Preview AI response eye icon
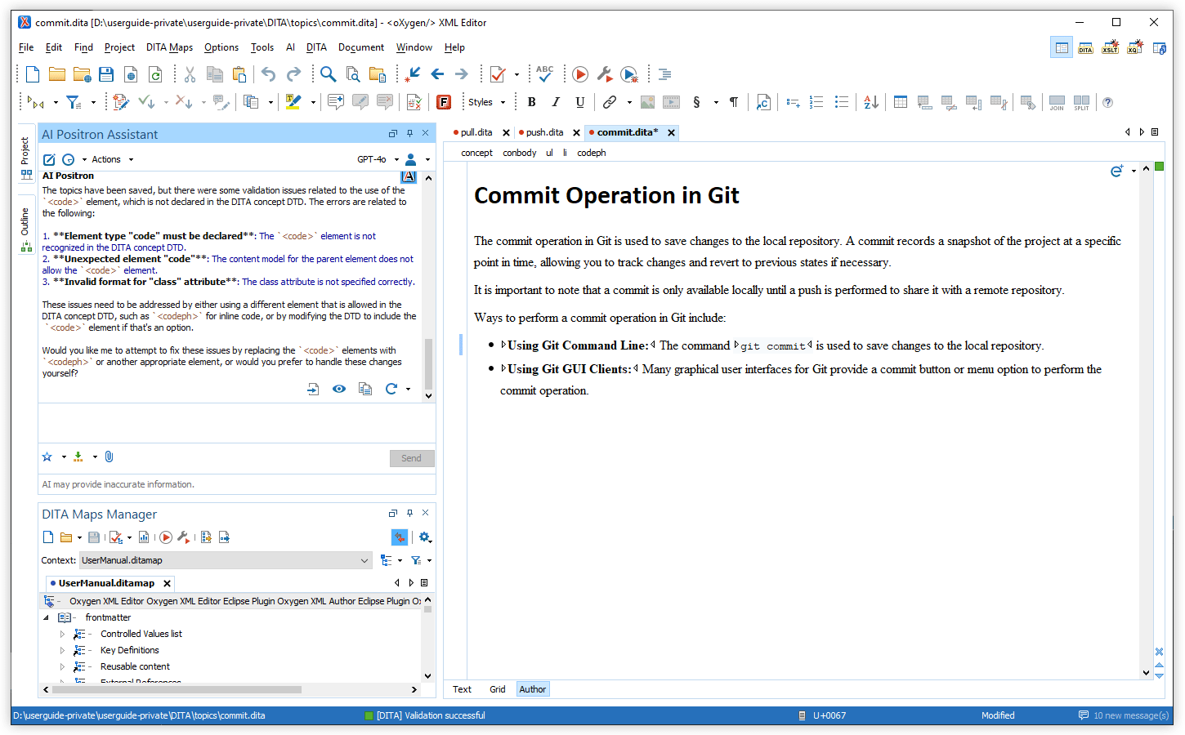 (339, 389)
